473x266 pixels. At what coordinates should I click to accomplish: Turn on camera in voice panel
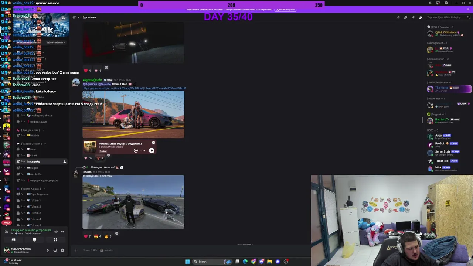pyautogui.click(x=13, y=240)
